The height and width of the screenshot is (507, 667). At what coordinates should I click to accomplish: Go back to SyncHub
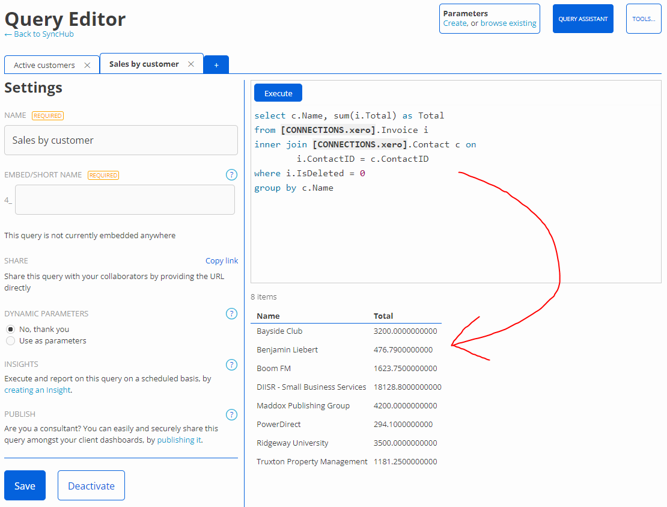(x=40, y=34)
